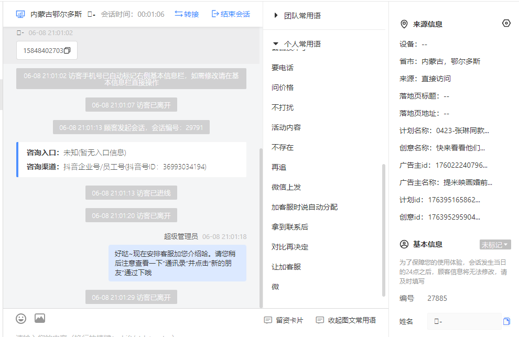519x337 pixels.
Task: Click the 广告主名称 提米映画婚前 value
Action: 468,182
